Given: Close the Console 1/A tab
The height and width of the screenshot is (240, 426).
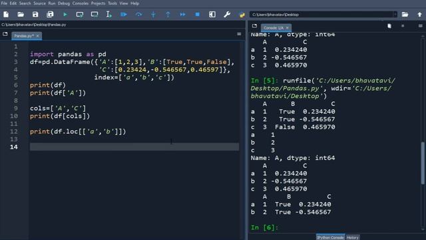Looking at the screenshot, I should click(x=287, y=28).
